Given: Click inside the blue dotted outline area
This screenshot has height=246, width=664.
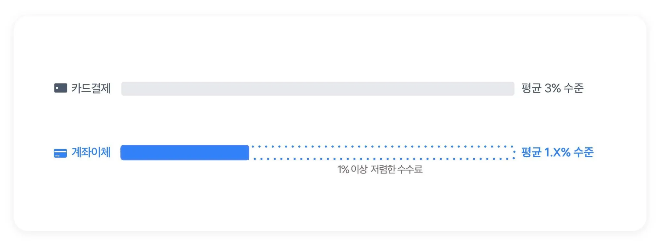Looking at the screenshot, I should [x=382, y=152].
